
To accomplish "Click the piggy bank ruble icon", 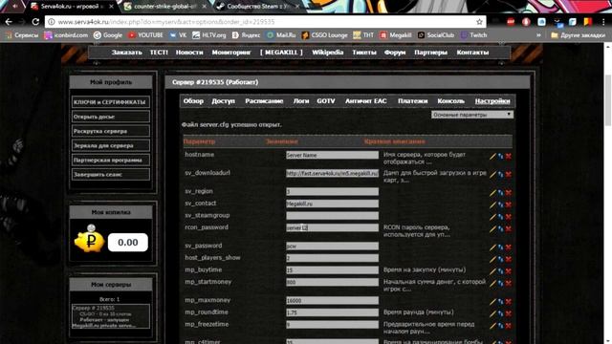I will 89,240.
